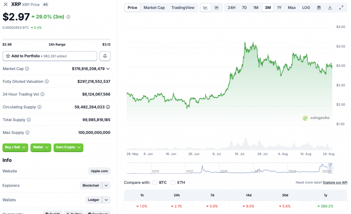Open the Reddit community icon
Viewport: 351px width, 214px height.
[x=52, y=213]
